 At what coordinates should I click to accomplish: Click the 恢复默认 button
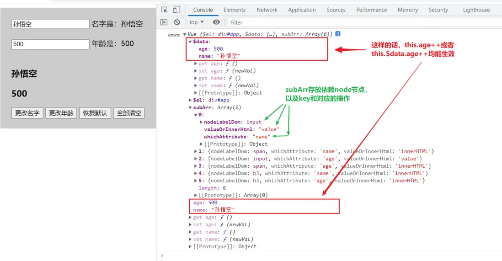pos(95,113)
